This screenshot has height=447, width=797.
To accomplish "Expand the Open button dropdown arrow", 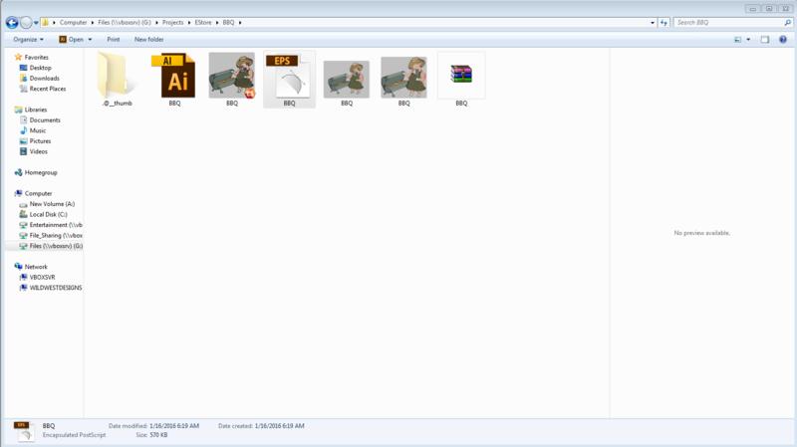I will coord(90,39).
